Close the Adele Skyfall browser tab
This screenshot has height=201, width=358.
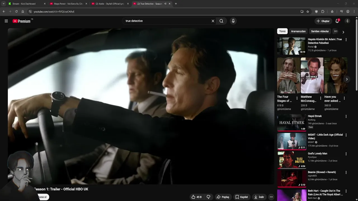[128, 4]
